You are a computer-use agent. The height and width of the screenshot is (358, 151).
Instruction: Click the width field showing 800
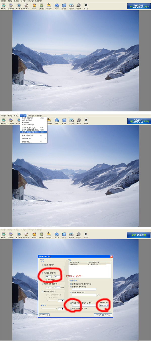[x=48, y=277]
